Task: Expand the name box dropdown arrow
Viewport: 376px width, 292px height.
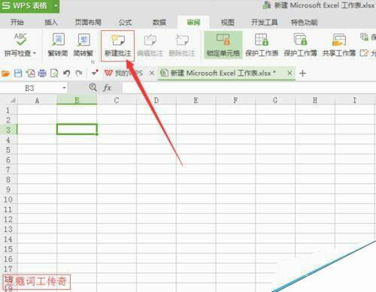Action: point(64,88)
